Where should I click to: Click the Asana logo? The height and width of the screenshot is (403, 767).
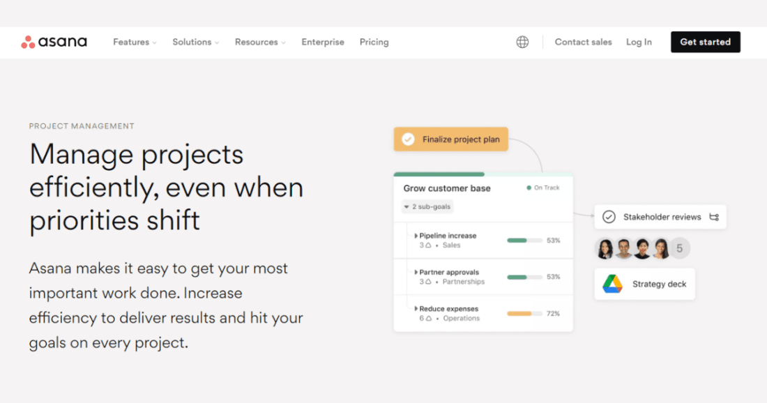(x=54, y=42)
